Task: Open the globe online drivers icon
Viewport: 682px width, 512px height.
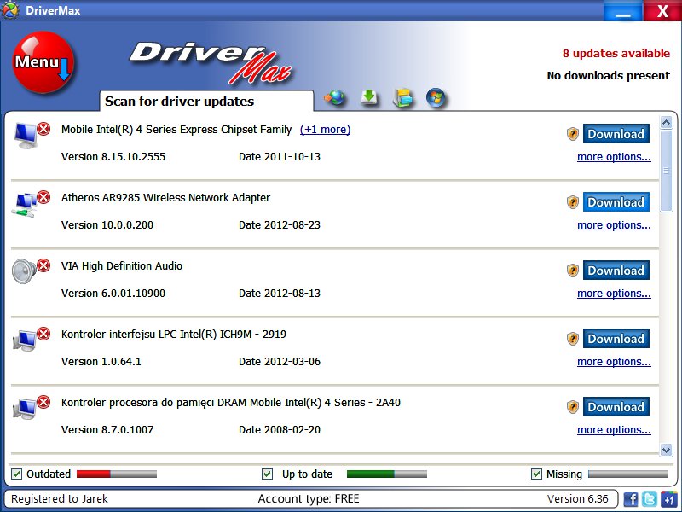Action: [334, 97]
